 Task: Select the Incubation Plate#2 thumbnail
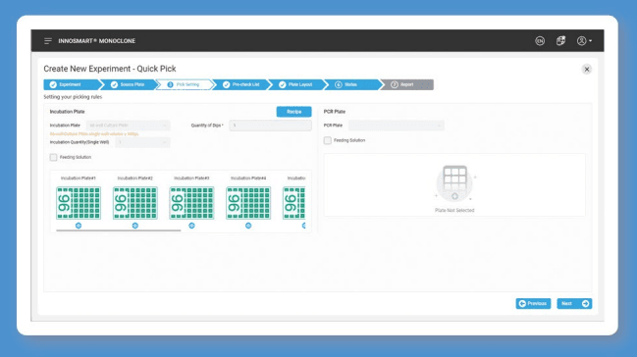pos(134,203)
